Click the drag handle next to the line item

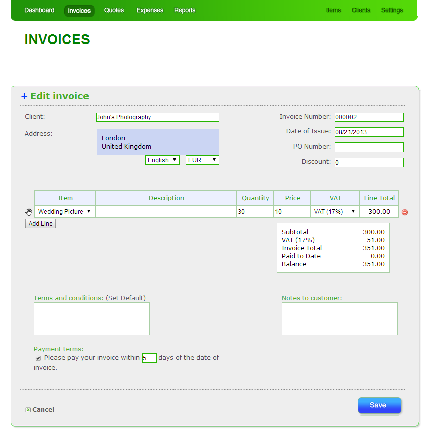pyautogui.click(x=29, y=212)
